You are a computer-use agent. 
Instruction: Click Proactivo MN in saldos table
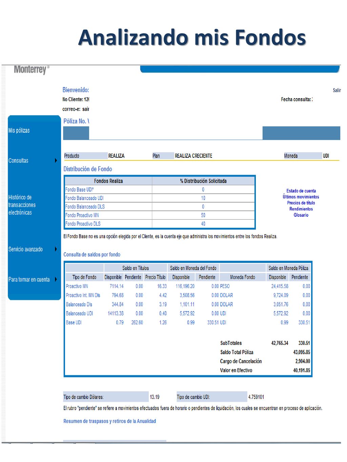point(77,286)
